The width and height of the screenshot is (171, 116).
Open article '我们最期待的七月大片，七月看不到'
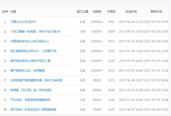point(33,51)
